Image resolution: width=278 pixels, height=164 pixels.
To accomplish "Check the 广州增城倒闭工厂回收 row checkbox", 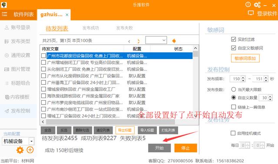I will [x=43, y=62].
